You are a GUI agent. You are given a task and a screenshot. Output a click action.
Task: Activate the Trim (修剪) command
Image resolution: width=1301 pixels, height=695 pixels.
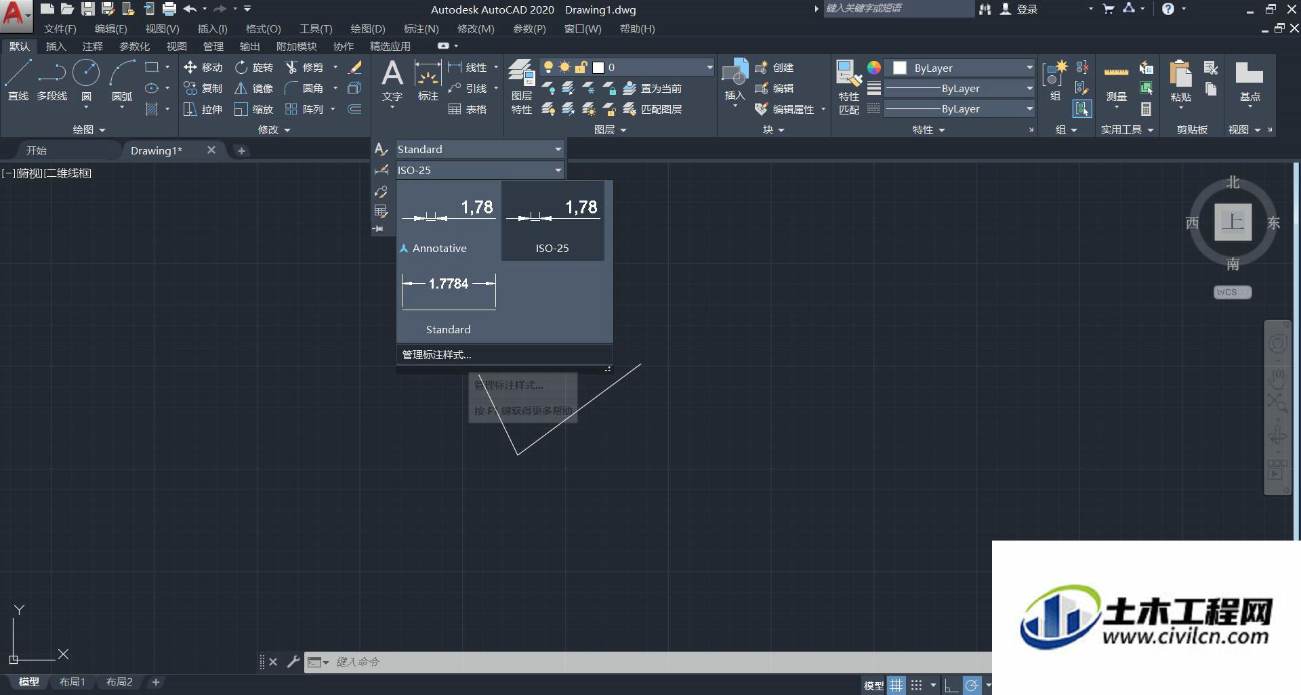(x=304, y=67)
